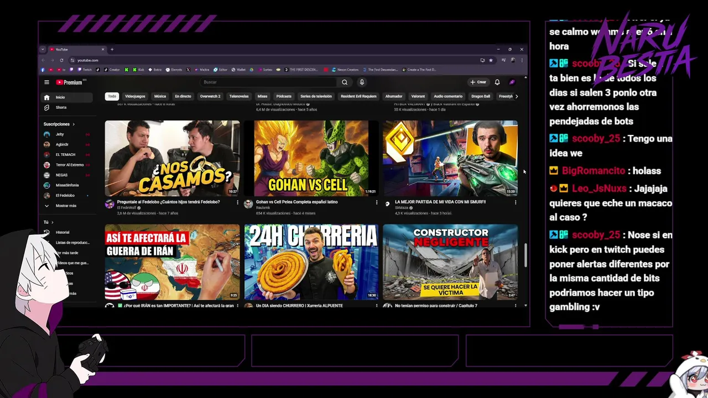Select the Valorant filter chip
The width and height of the screenshot is (708, 398).
coord(418,96)
